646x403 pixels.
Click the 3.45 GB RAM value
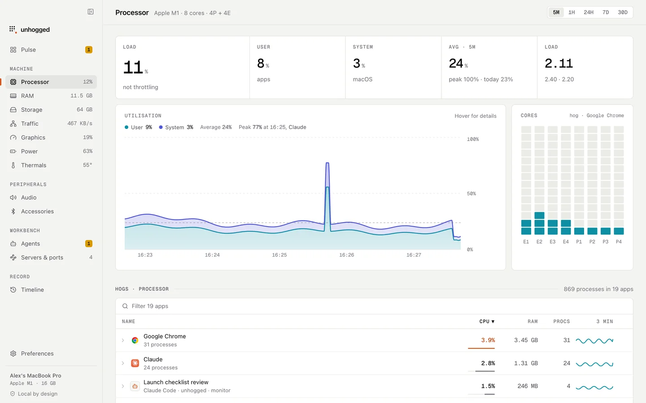click(526, 340)
